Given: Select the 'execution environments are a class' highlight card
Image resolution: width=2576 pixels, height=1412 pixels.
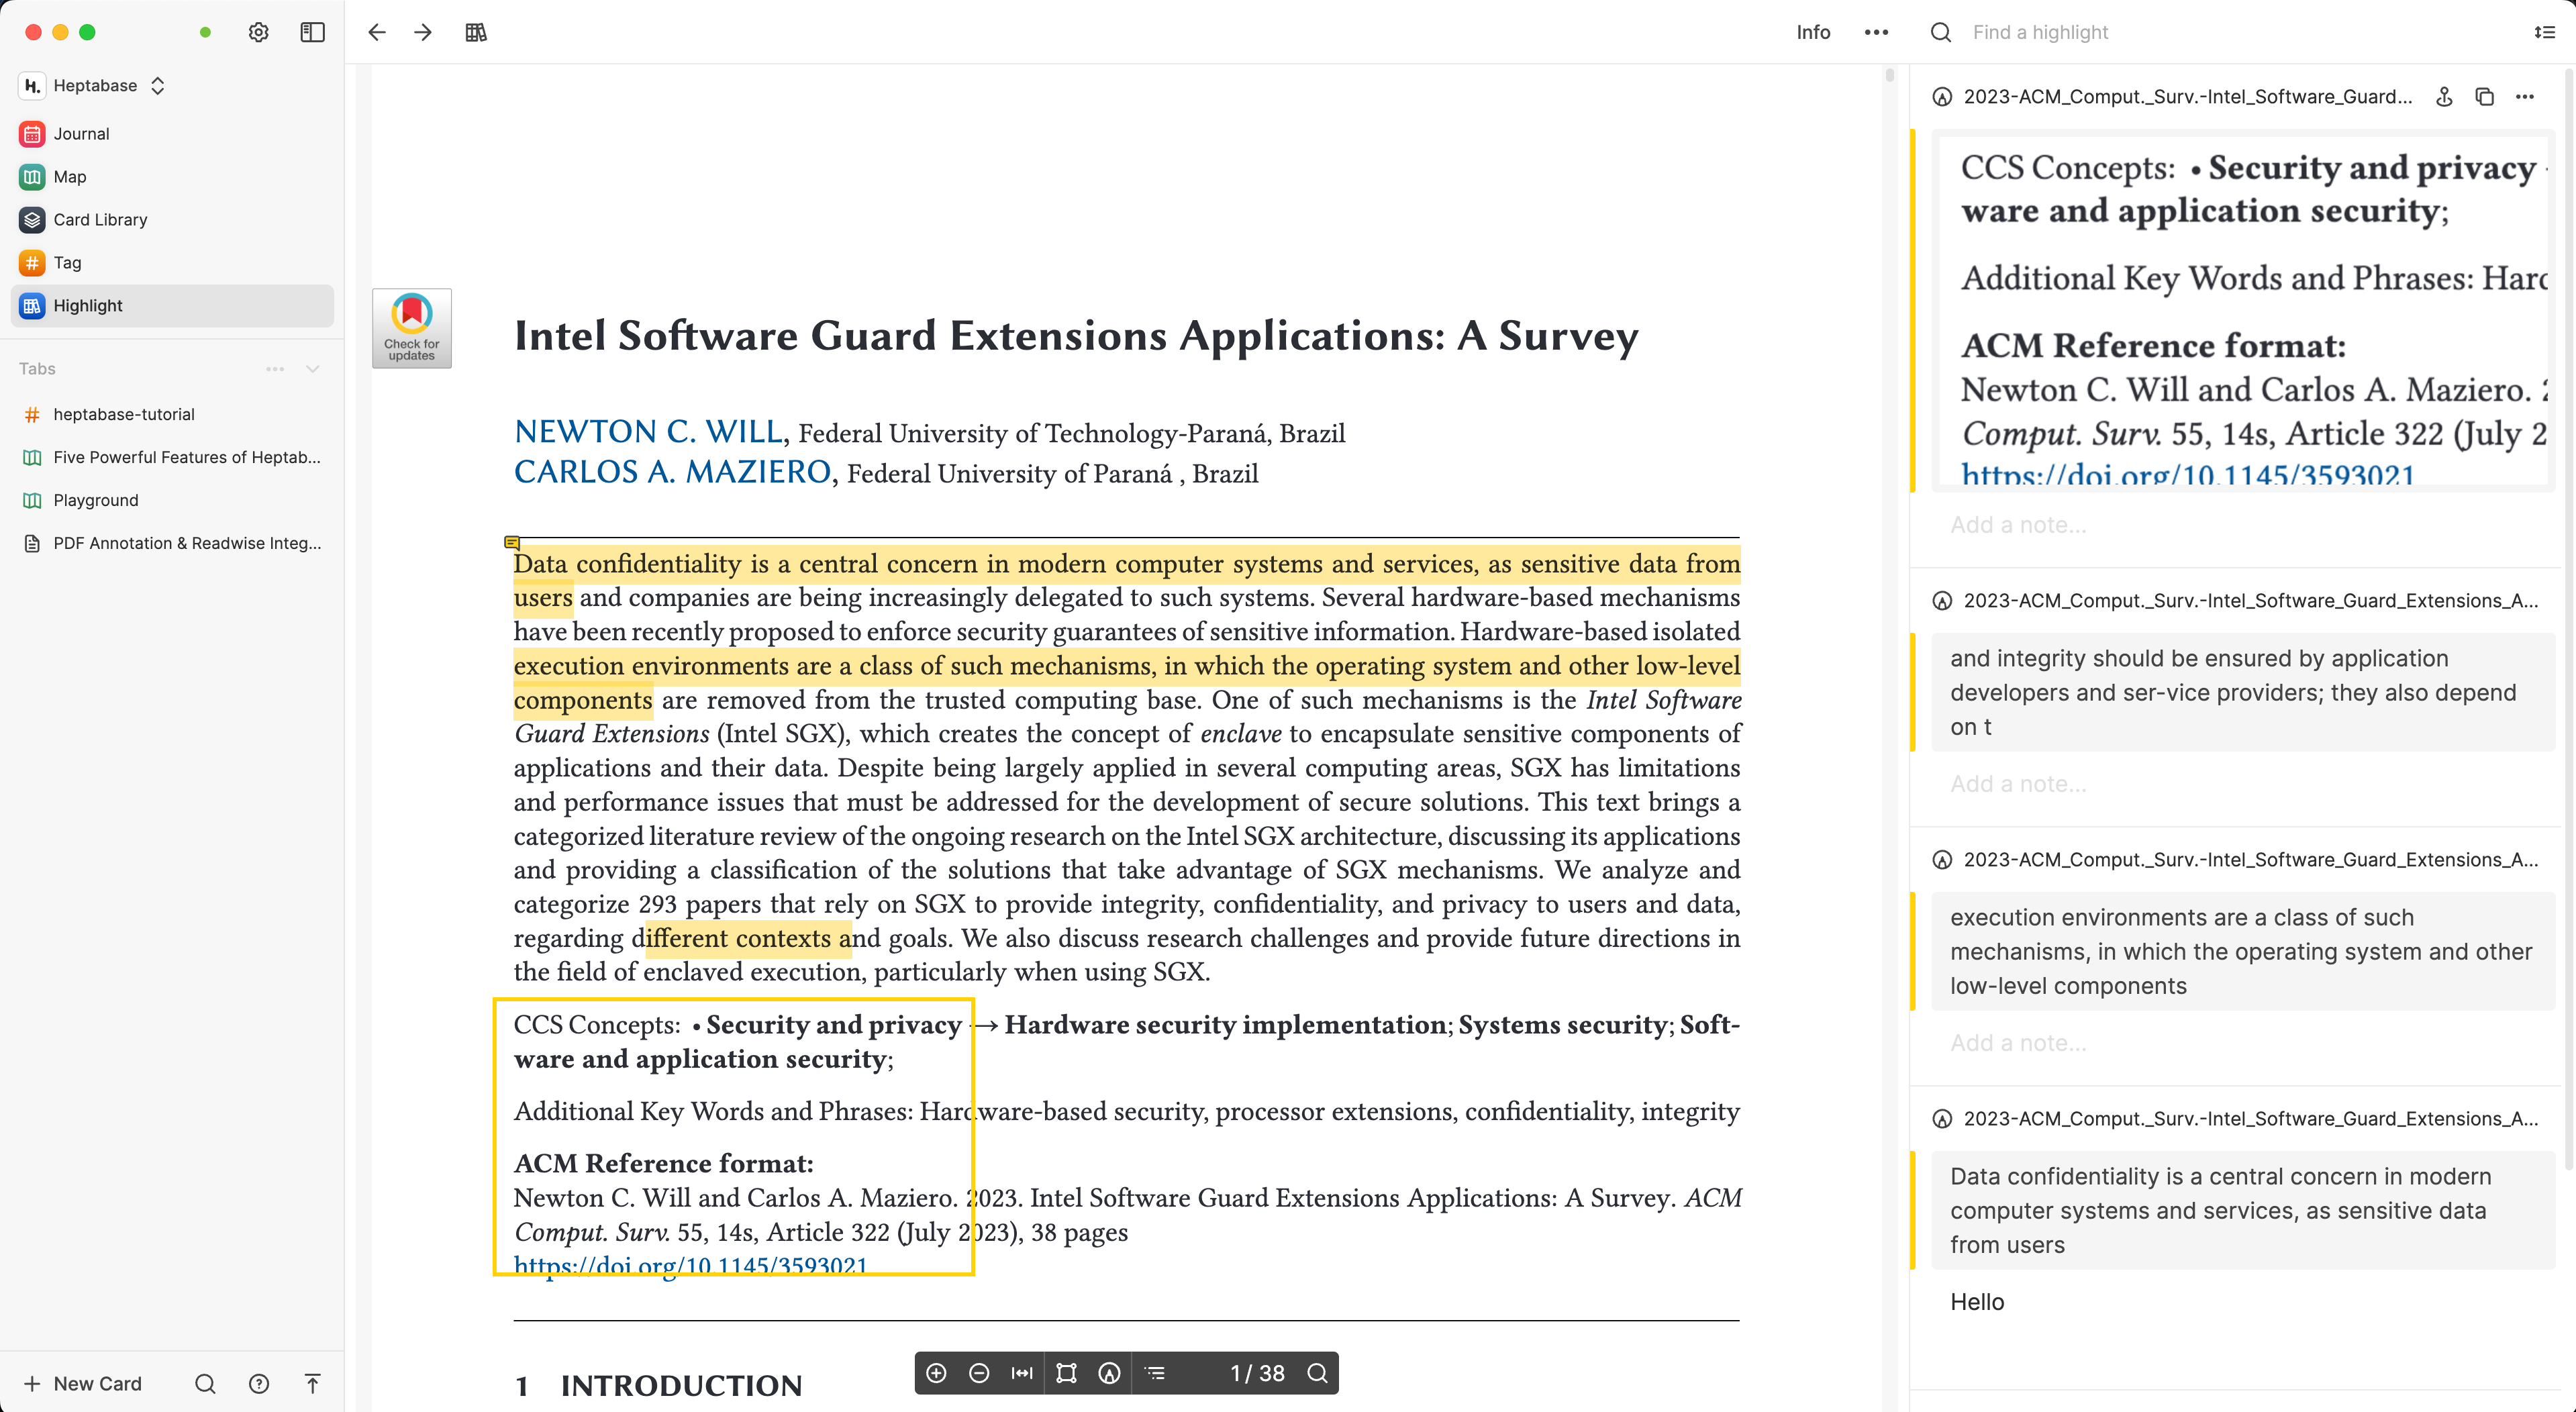Looking at the screenshot, I should click(2242, 951).
